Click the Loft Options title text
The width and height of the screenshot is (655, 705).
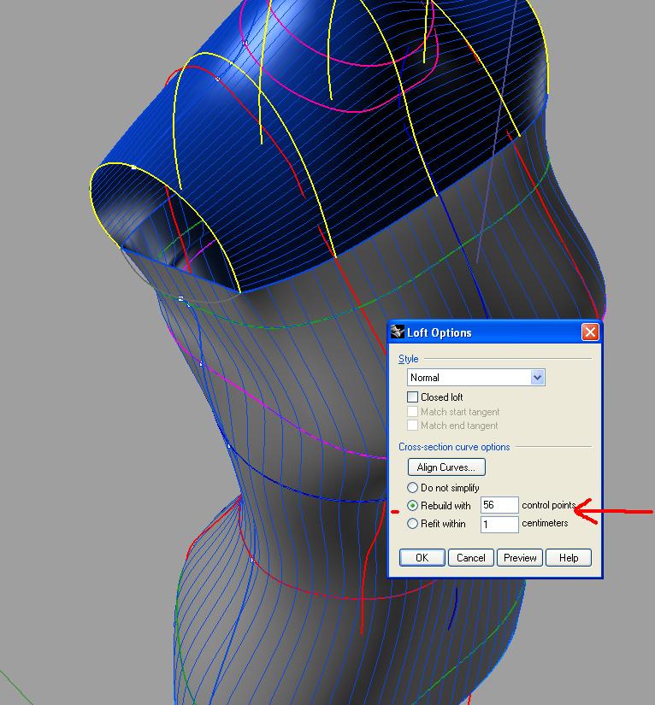[x=439, y=332]
